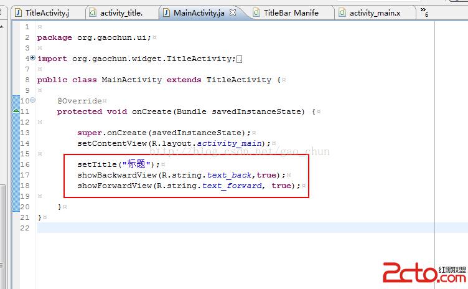Click line number 22 in the gutter
The width and height of the screenshot is (468, 289).
click(x=25, y=228)
